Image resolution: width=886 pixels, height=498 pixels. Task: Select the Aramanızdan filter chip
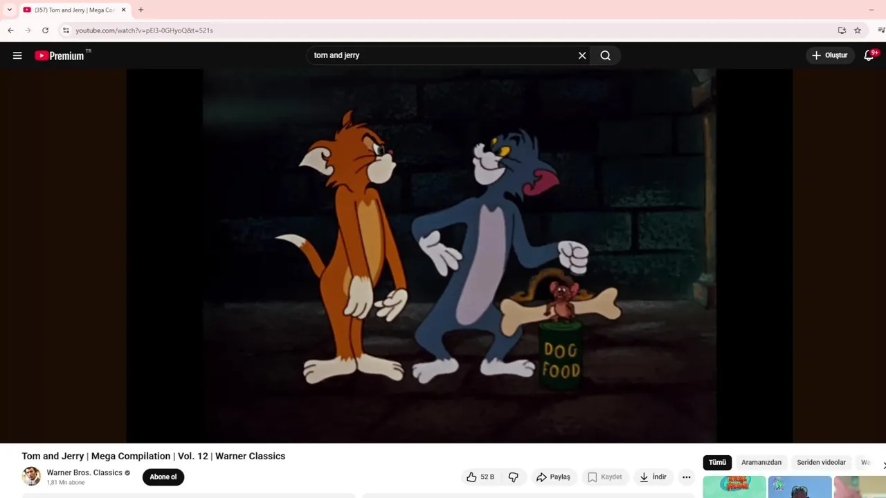(761, 462)
